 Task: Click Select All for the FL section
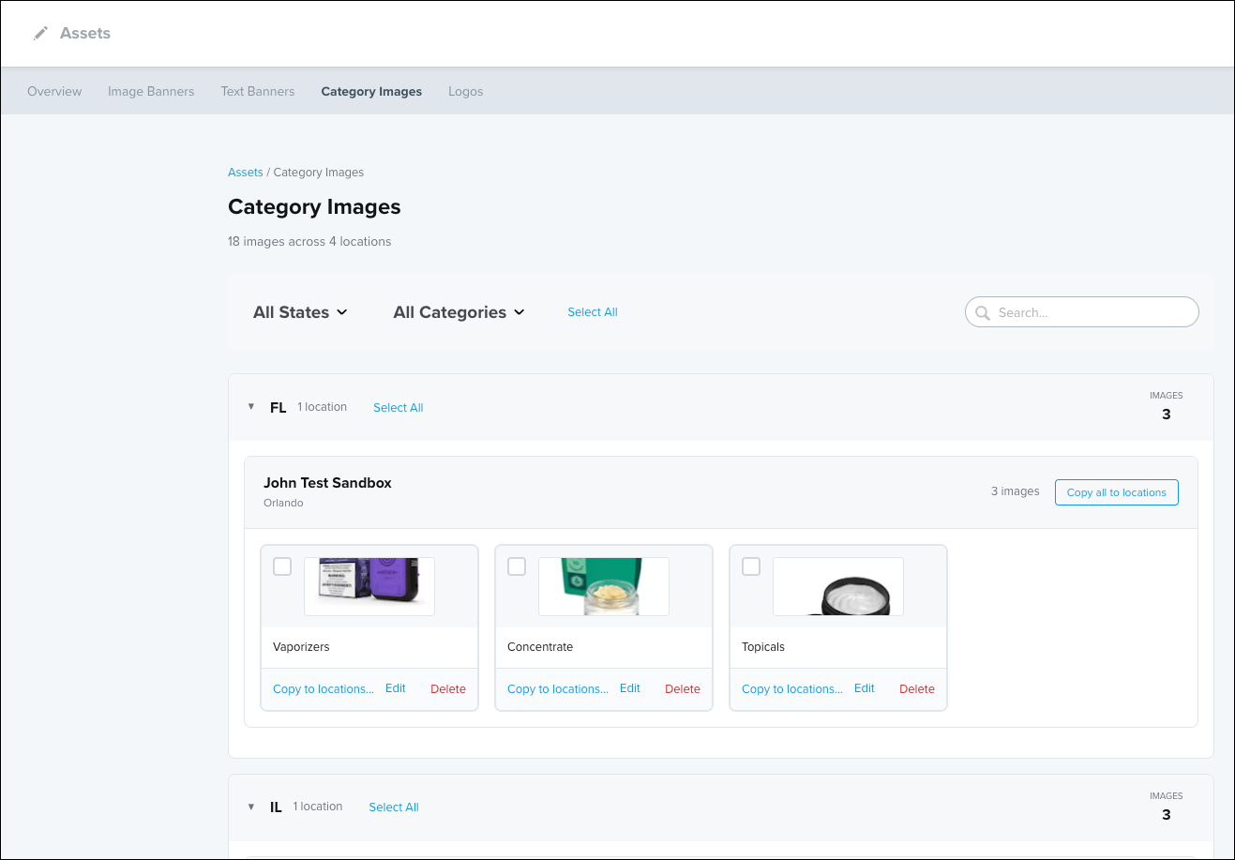(399, 408)
